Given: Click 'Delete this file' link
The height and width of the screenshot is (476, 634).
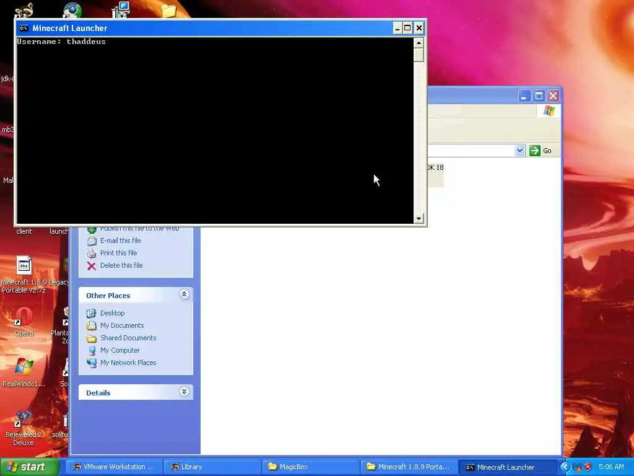Looking at the screenshot, I should point(121,265).
